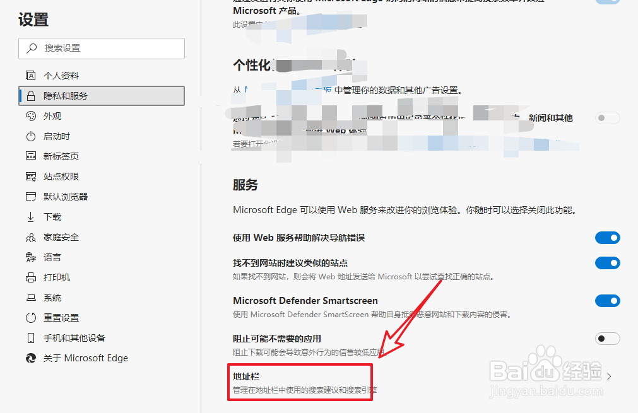Open the 外观 (Appearance) settings icon

tap(31, 115)
